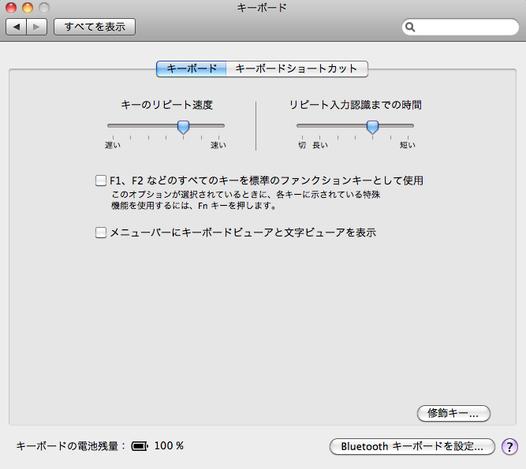The image size is (526, 469).
Task: Go back with the left arrow button
Action: pos(16,27)
